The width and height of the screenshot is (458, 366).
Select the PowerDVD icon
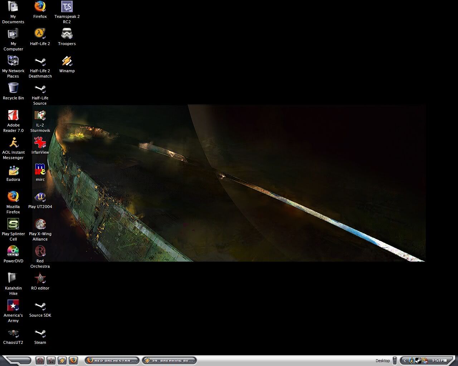(x=13, y=254)
